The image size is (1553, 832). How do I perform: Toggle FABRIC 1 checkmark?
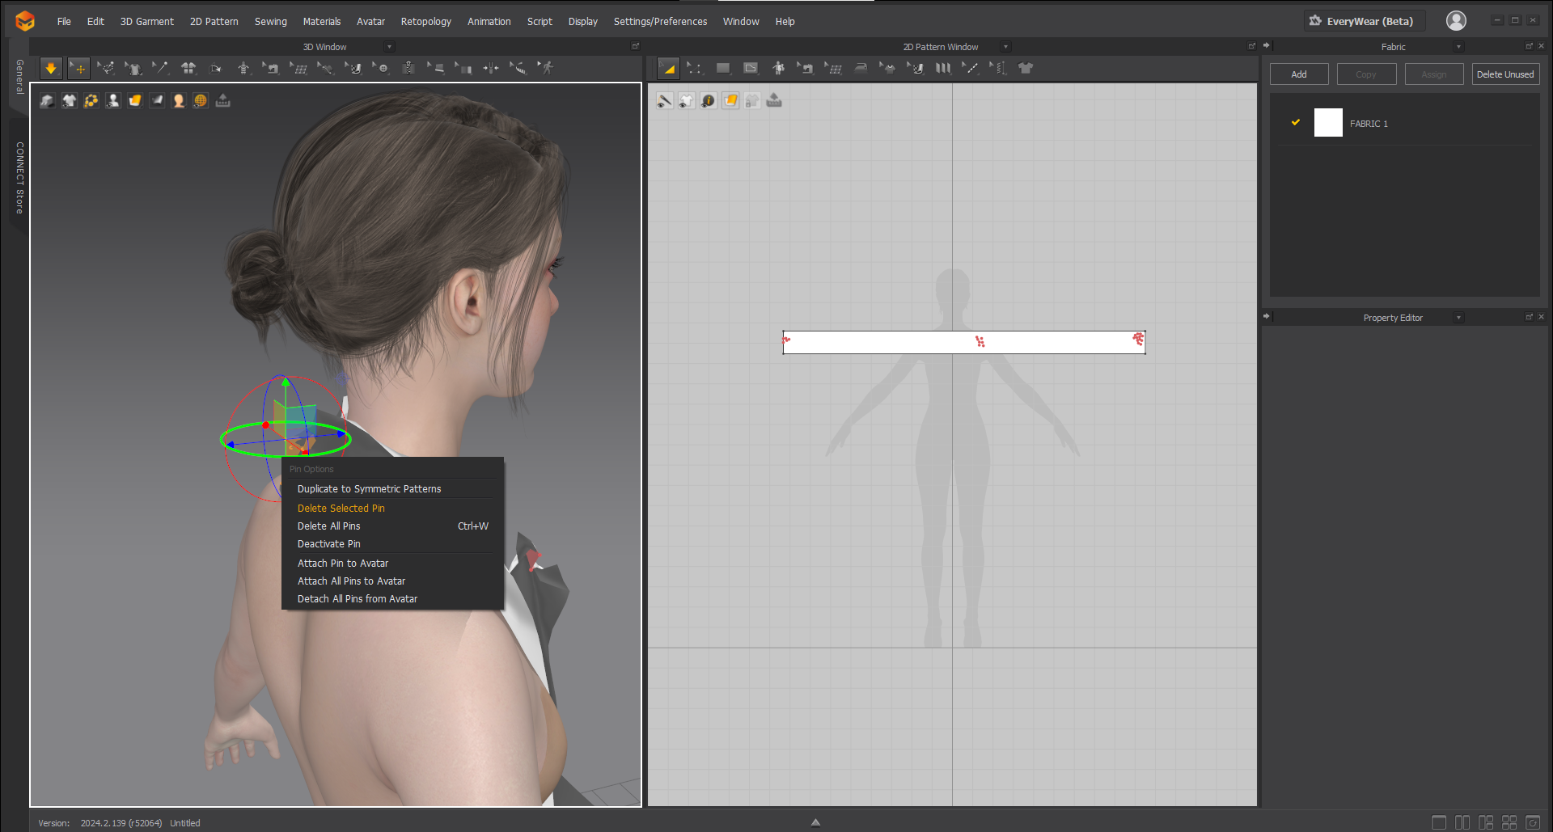1296,123
